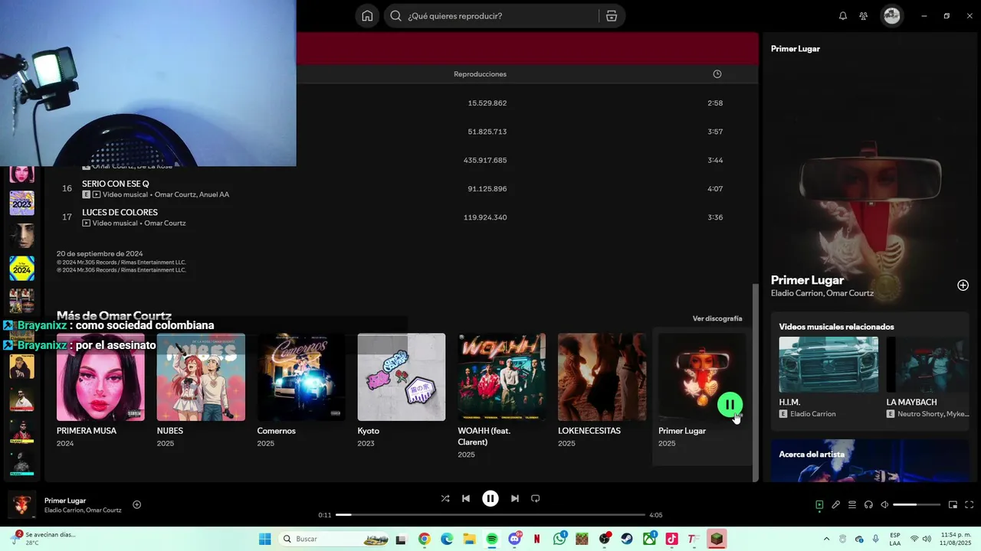This screenshot has height=551, width=981.
Task: Open OBS Studio from taskbar
Action: (x=605, y=539)
